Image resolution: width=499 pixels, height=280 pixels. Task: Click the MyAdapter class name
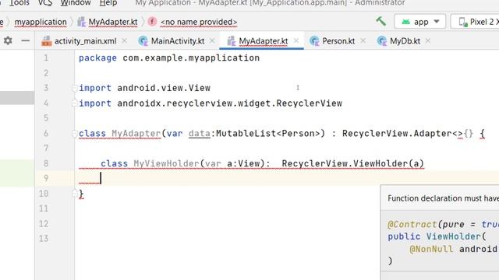pyautogui.click(x=136, y=133)
